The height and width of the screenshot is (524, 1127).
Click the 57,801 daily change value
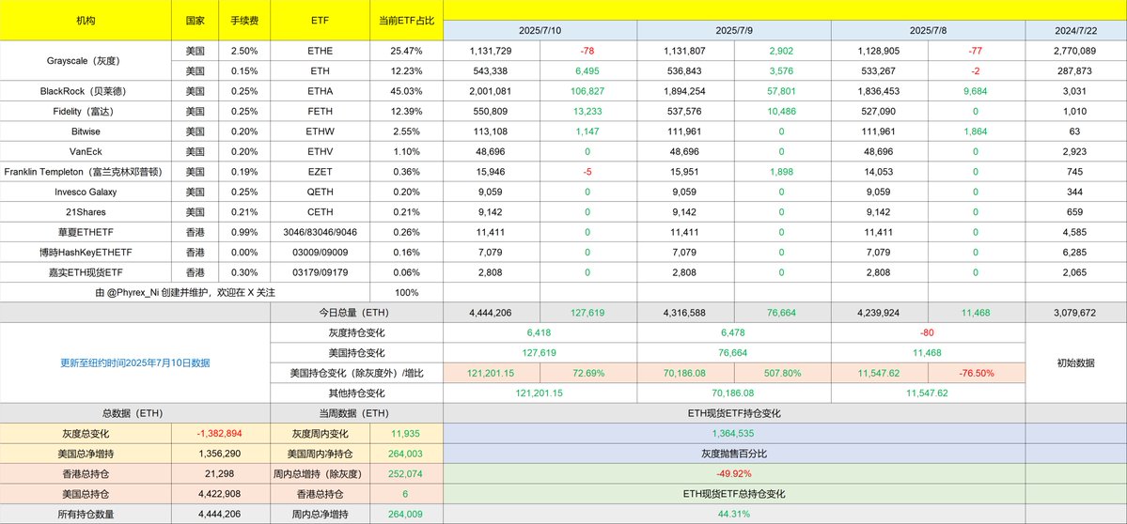coord(783,91)
